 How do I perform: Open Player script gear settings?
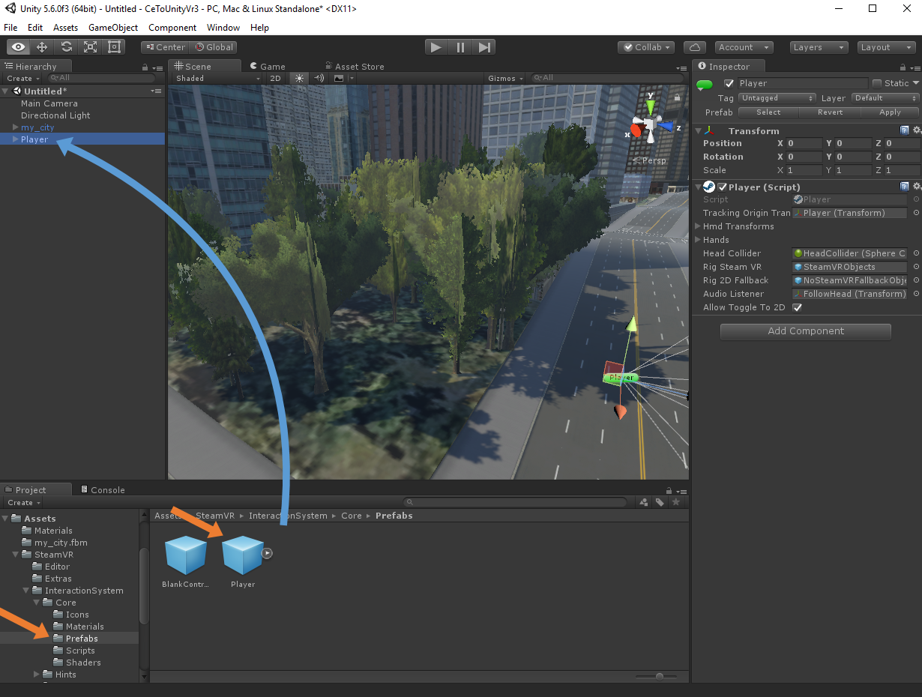[x=916, y=187]
